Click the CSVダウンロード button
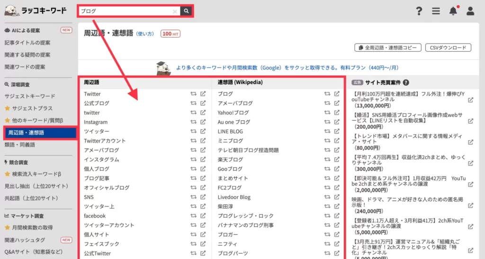The width and height of the screenshot is (485, 259). pos(448,48)
